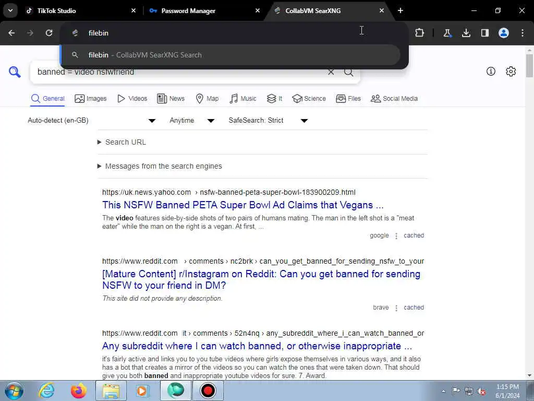Open Windows Explorer from the taskbar

(x=111, y=391)
